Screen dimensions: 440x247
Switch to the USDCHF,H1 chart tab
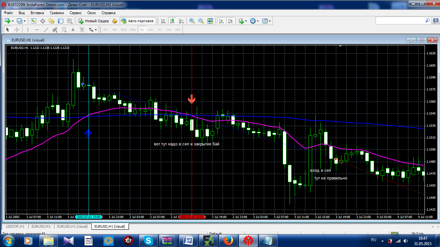pos(15,226)
